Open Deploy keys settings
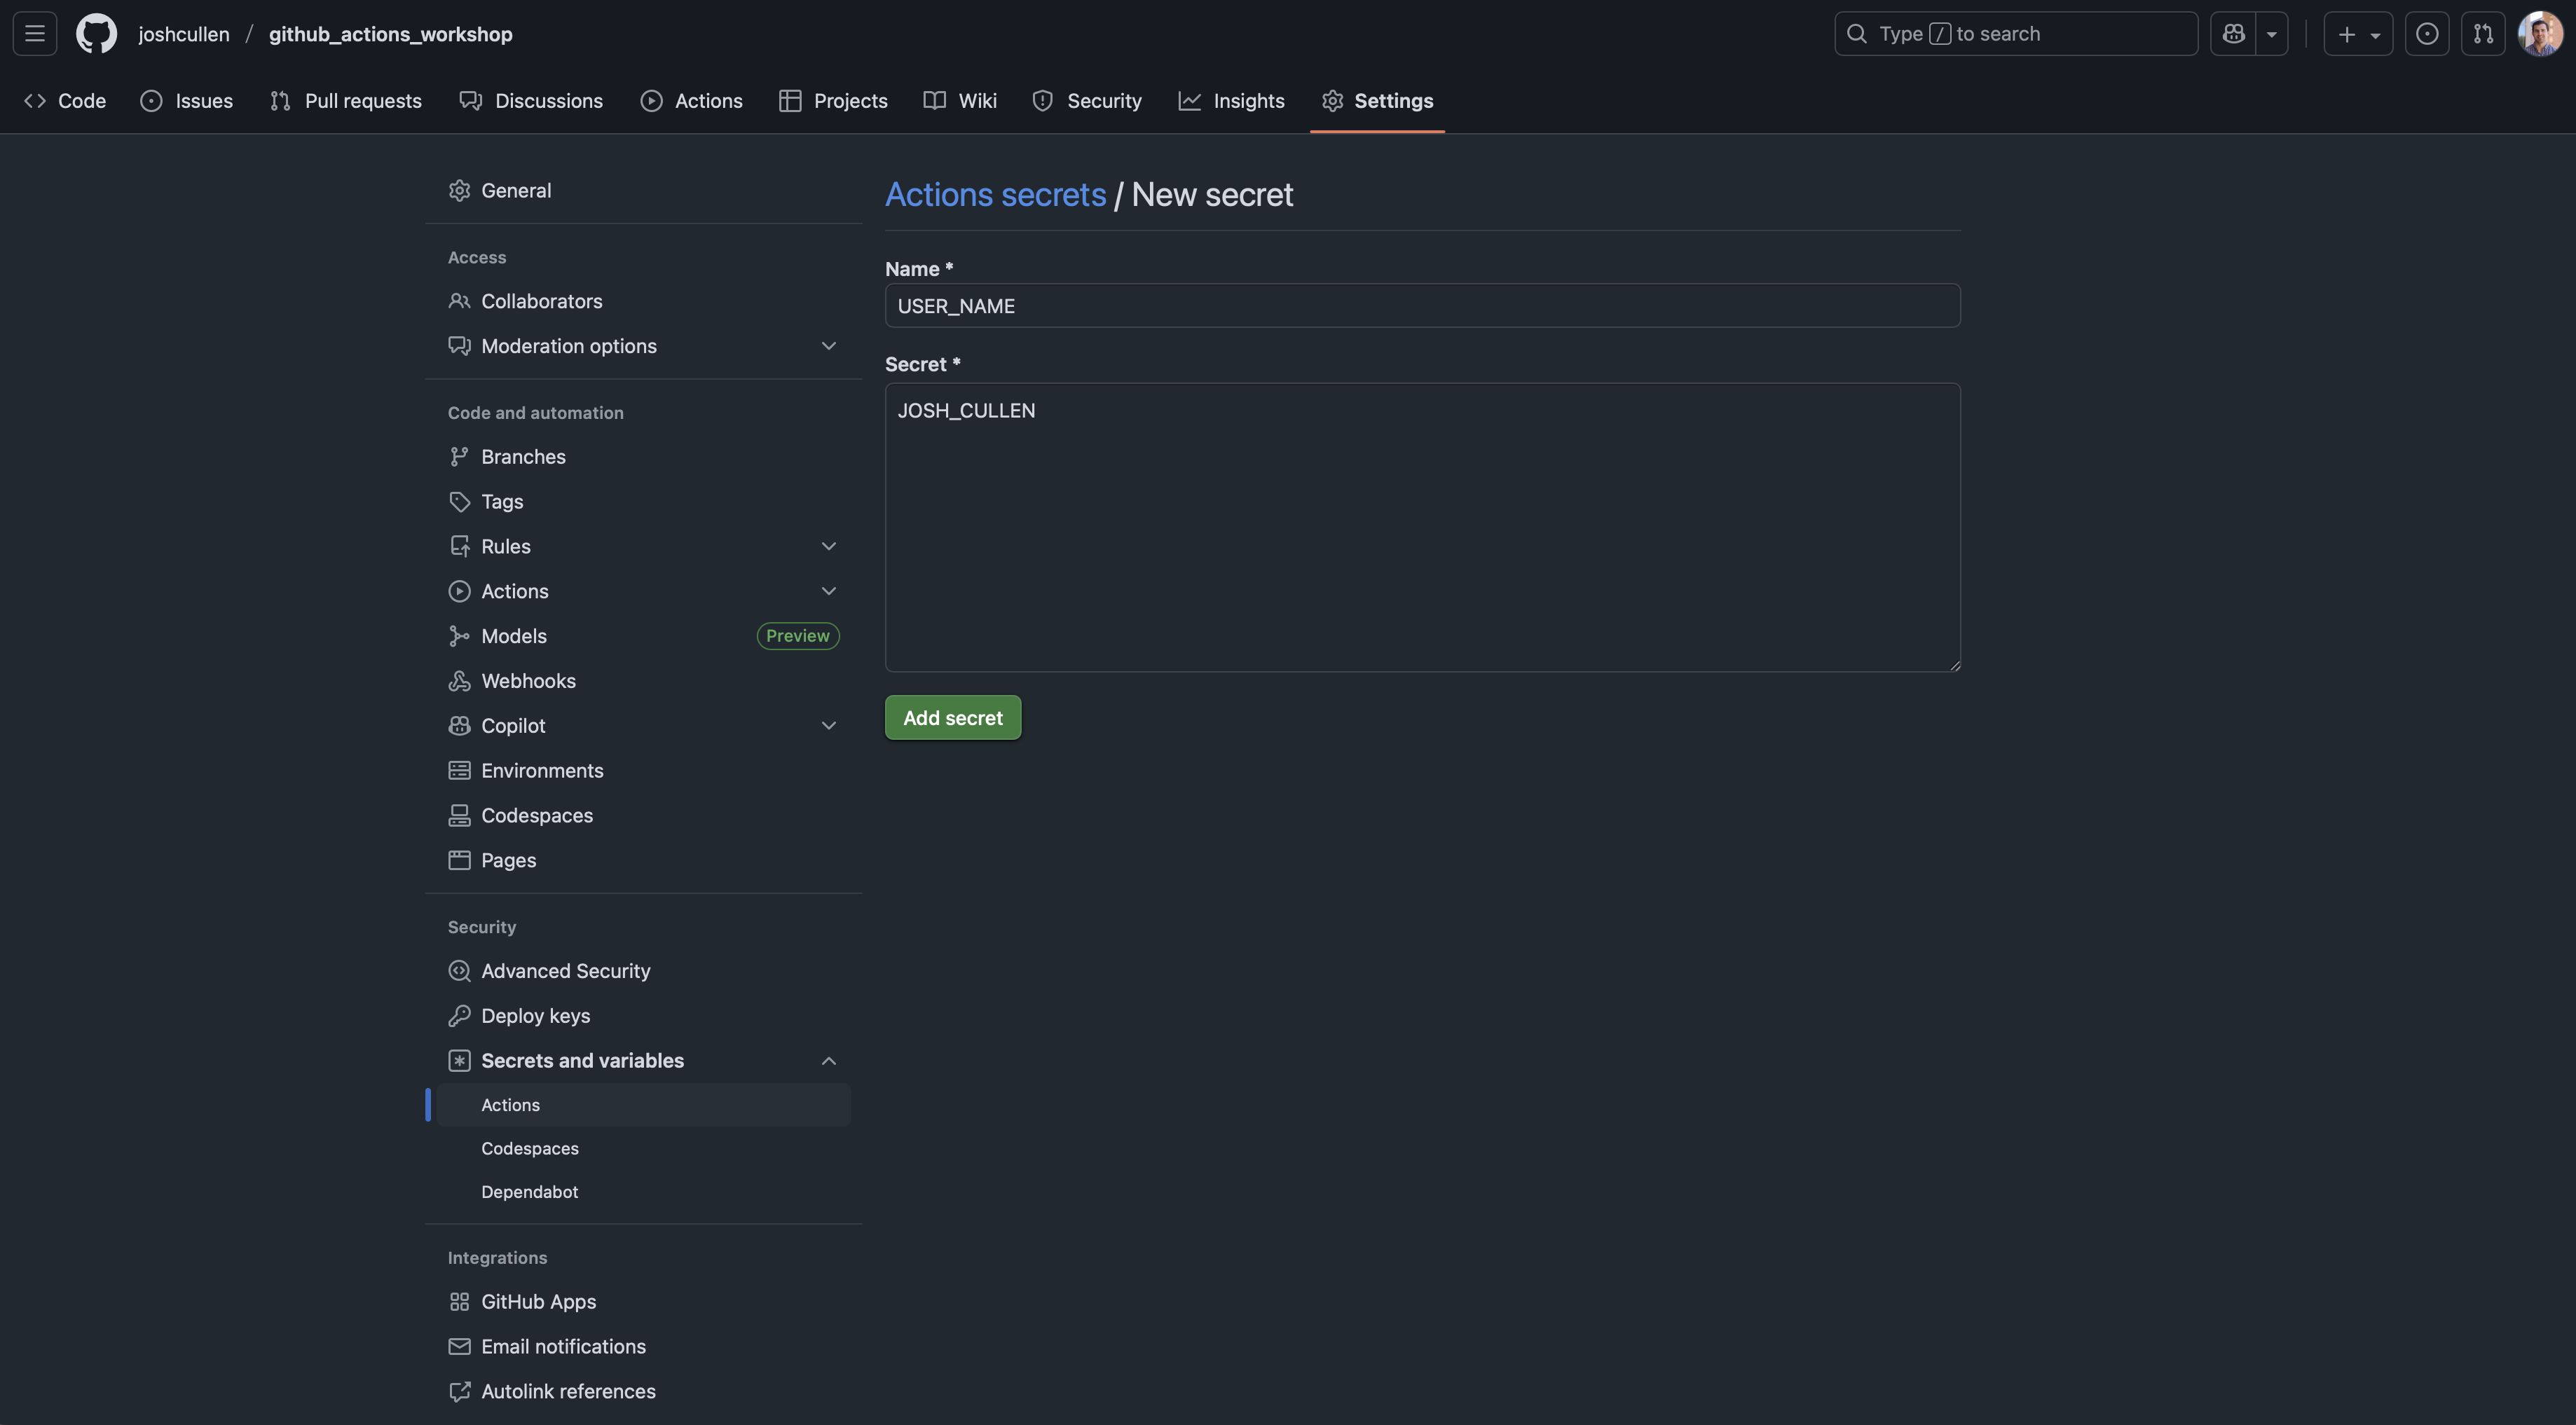Image resolution: width=2576 pixels, height=1425 pixels. tap(535, 1016)
